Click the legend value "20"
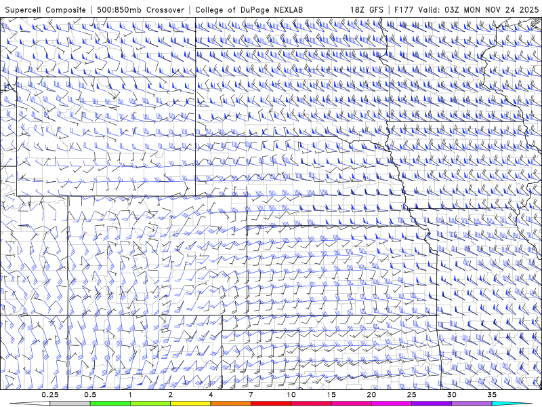 (x=371, y=395)
